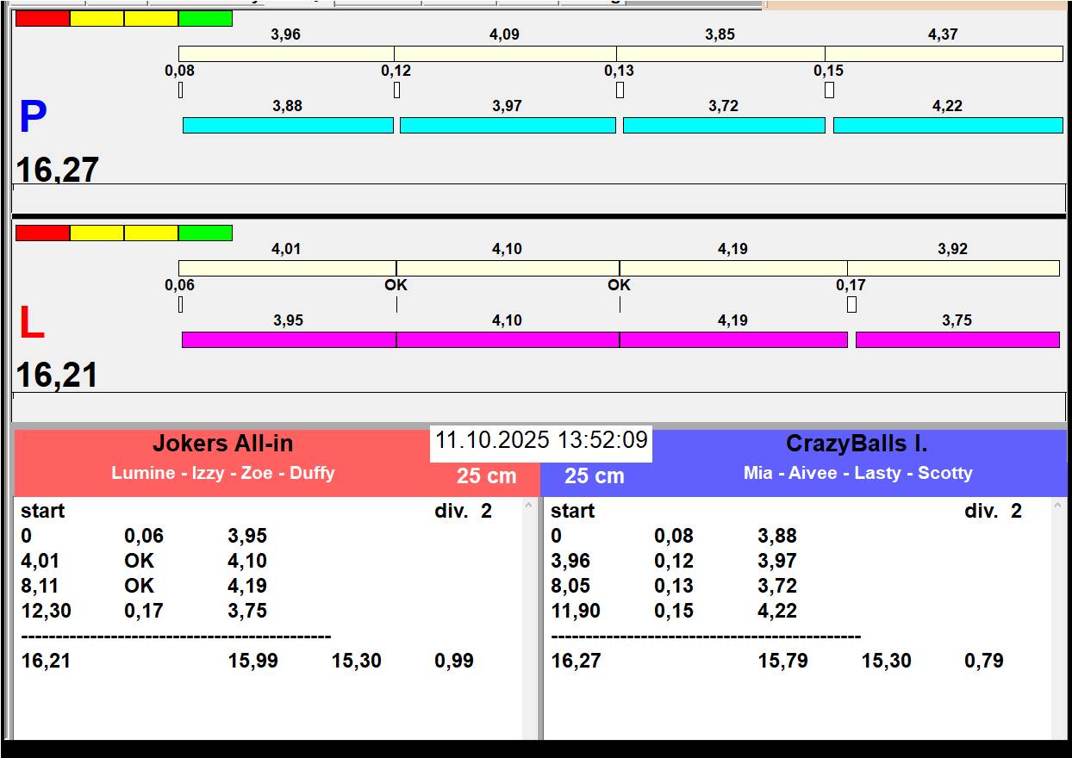1072x758 pixels.
Task: Click the 8,11 split in Jokers results
Action: pyautogui.click(x=41, y=586)
